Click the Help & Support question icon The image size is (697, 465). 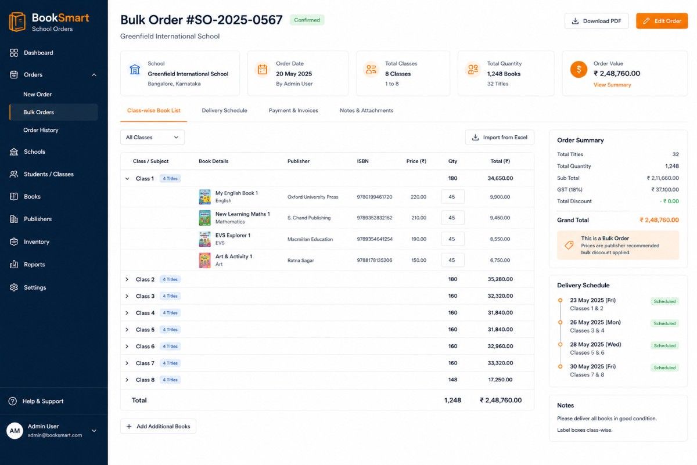[x=12, y=401]
